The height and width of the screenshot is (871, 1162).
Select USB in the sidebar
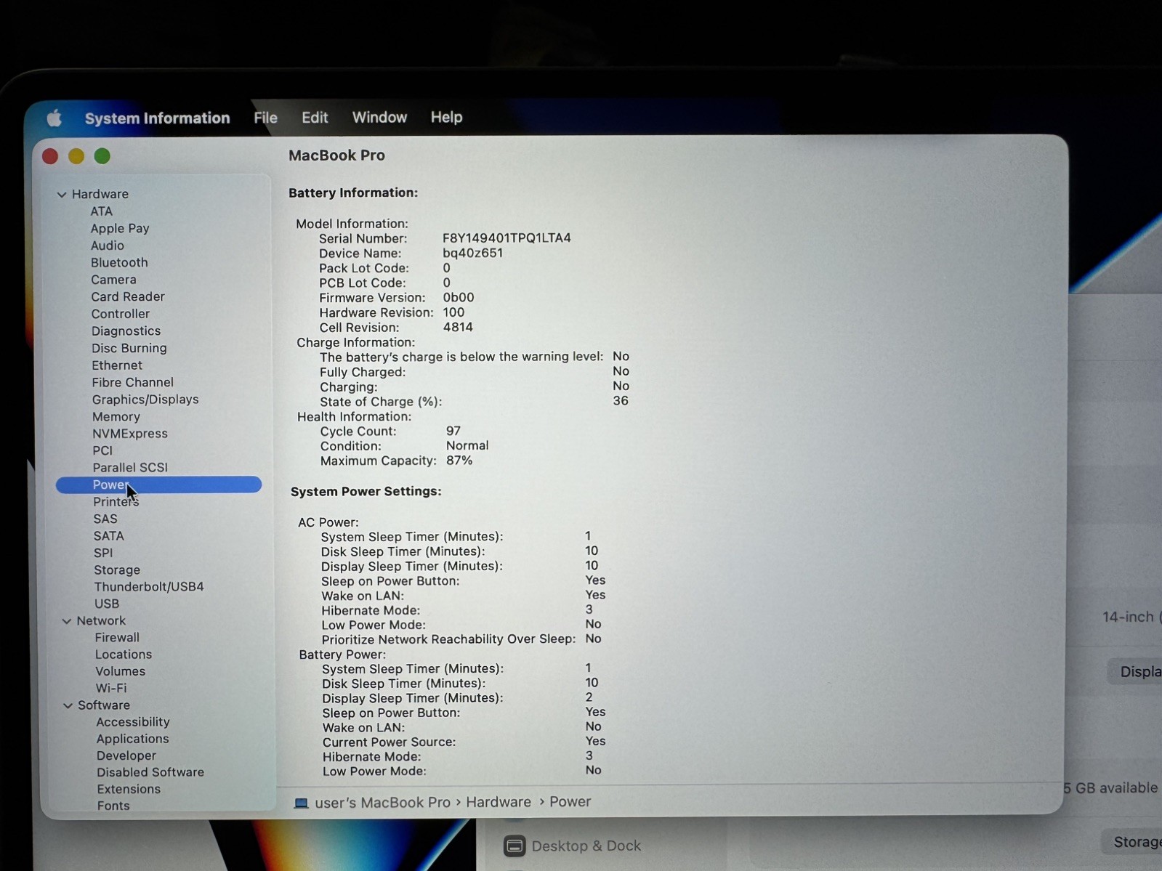coord(107,604)
